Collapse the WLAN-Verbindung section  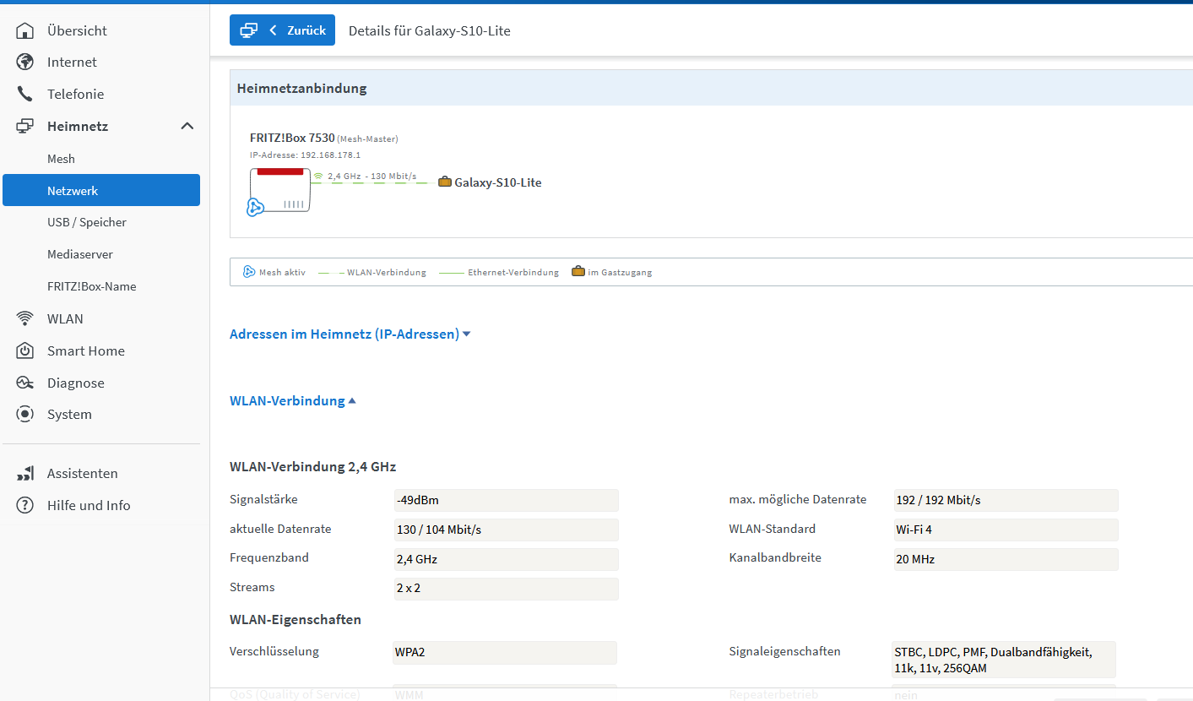pyautogui.click(x=293, y=401)
